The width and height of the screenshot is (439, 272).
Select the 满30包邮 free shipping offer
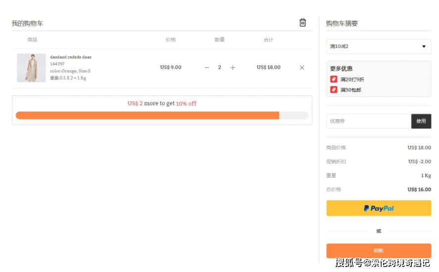[351, 90]
